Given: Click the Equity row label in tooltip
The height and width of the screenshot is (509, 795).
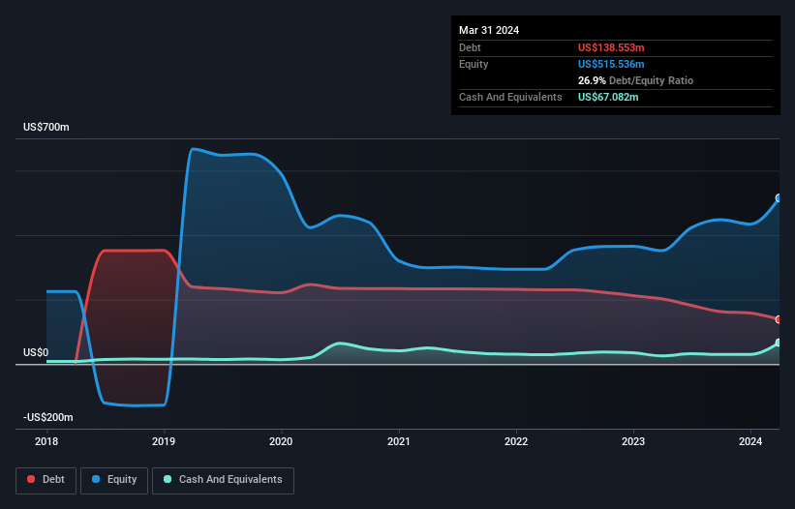Looking at the screenshot, I should (x=474, y=64).
